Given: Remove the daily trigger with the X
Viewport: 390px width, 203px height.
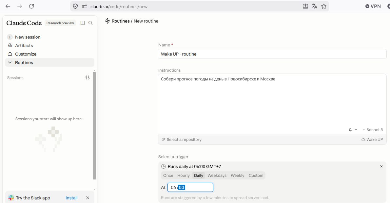Looking at the screenshot, I should click(381, 166).
